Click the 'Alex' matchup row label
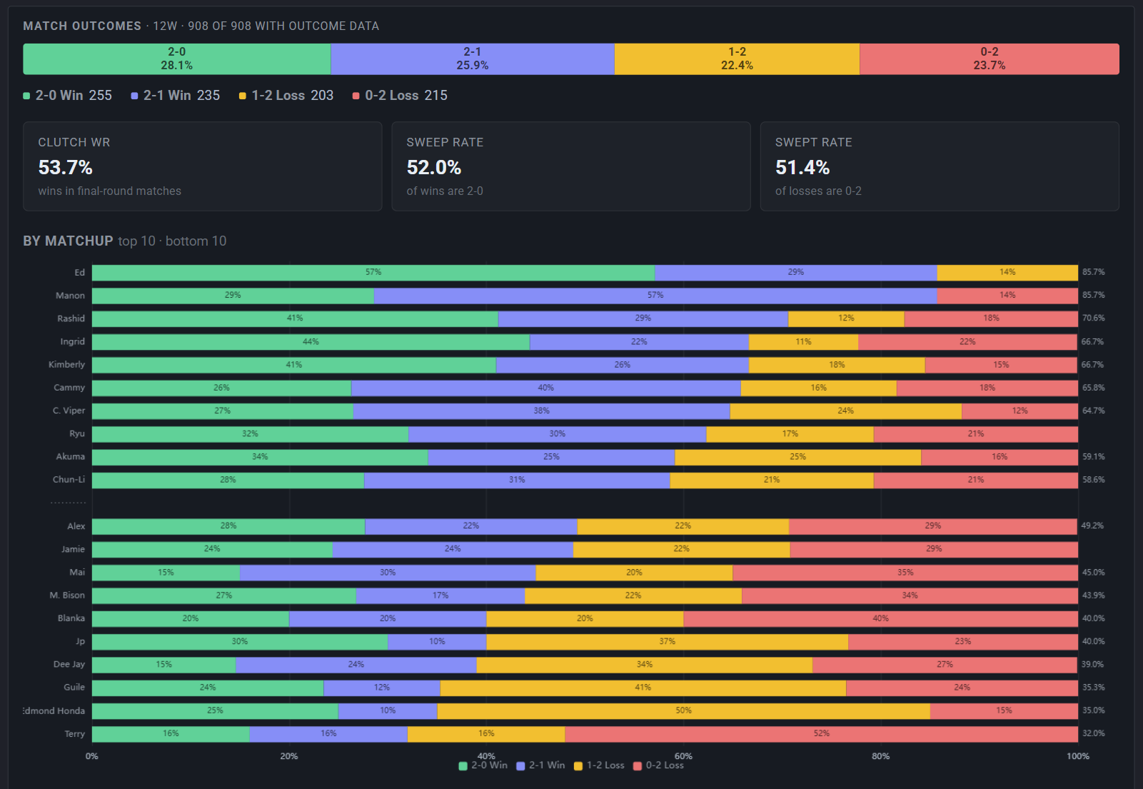The height and width of the screenshot is (789, 1143). (x=76, y=526)
